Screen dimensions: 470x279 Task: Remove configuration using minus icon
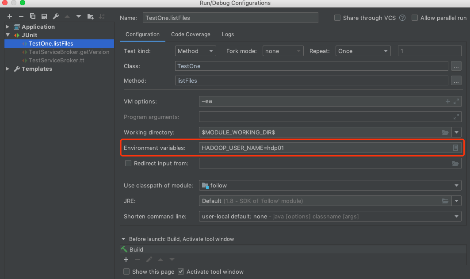(20, 16)
